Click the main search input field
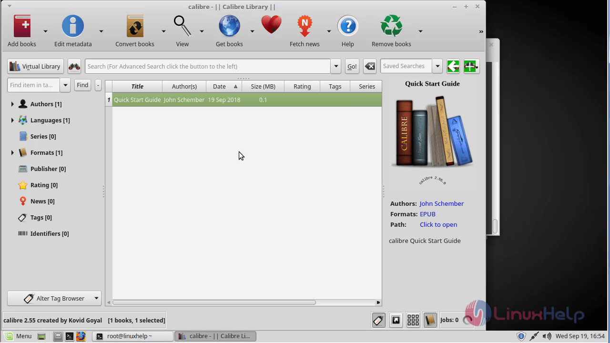The image size is (610, 343). pos(208,66)
